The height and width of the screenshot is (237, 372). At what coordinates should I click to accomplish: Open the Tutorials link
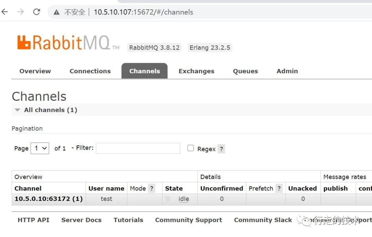128,220
